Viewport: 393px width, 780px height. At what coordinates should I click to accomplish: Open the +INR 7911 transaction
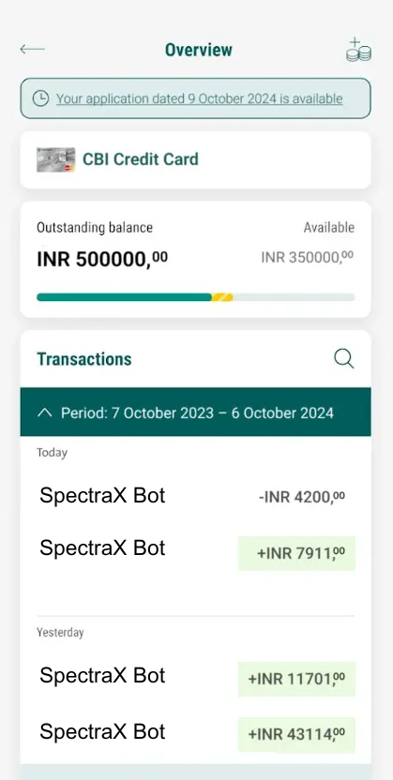[195, 552]
